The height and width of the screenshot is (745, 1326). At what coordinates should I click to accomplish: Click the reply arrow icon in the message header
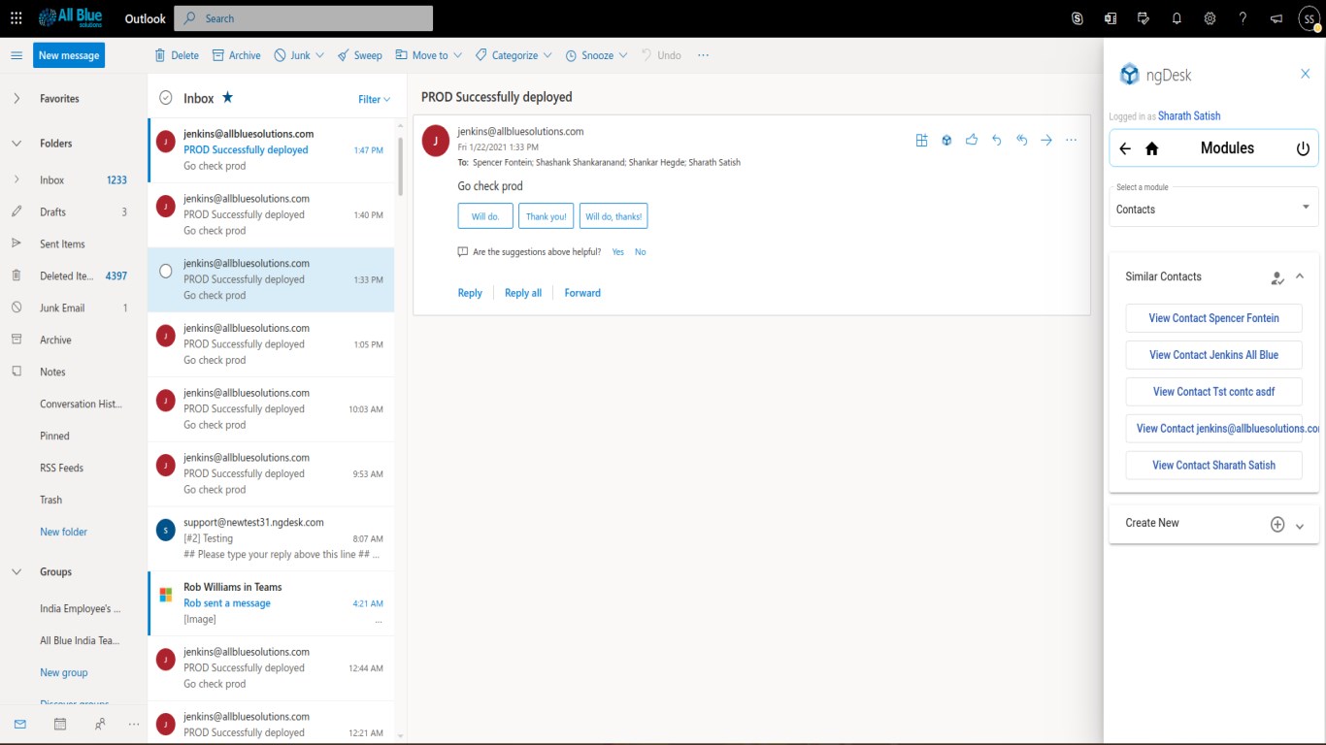click(997, 140)
